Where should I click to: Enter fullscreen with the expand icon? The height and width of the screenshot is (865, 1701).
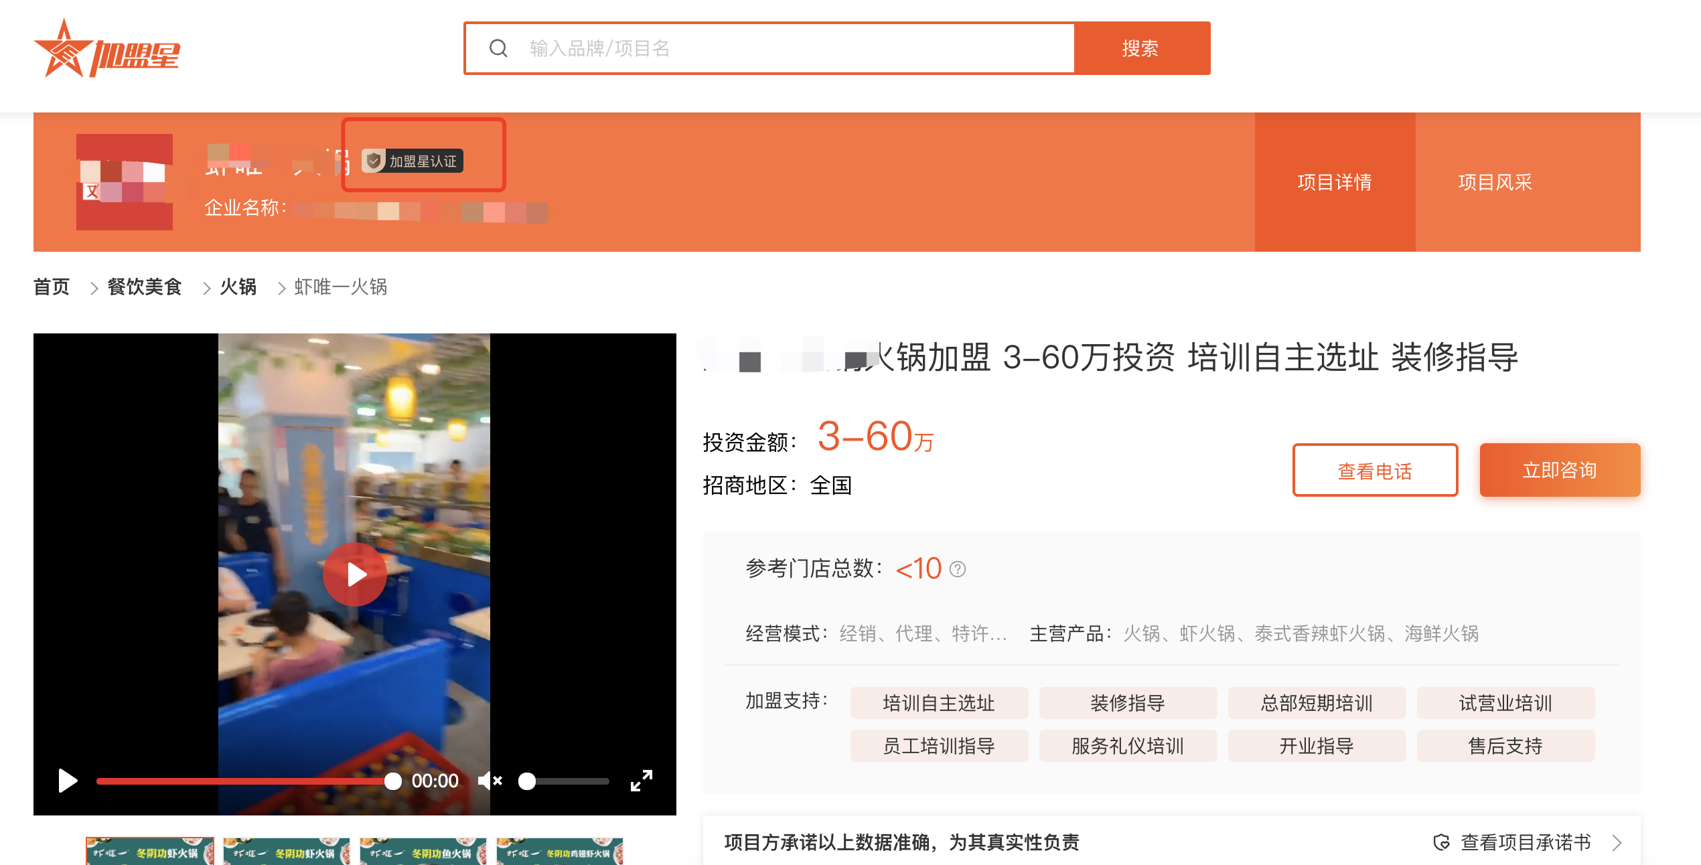pos(642,781)
